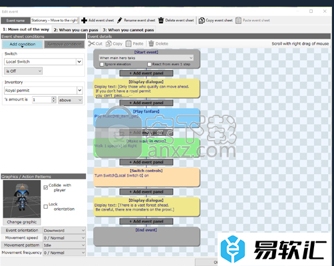Uncheck Collide with player

pos(46,187)
